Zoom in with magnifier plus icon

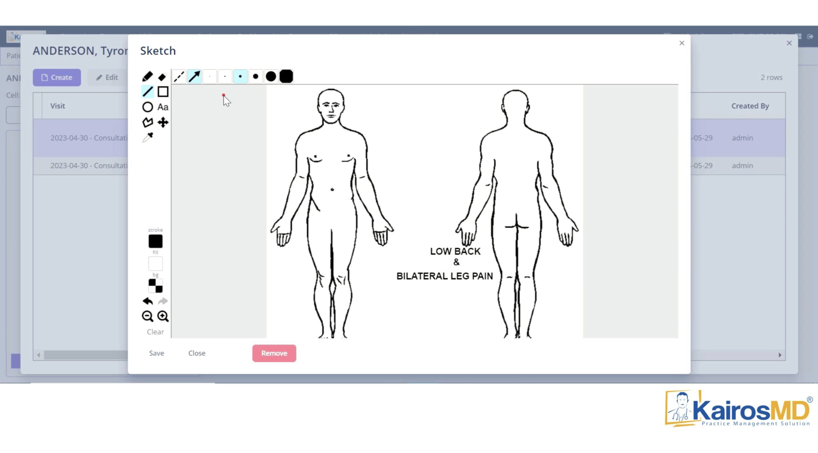pos(163,316)
